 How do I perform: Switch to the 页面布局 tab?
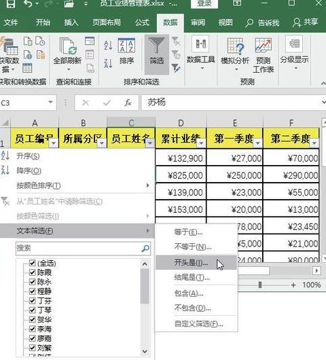tap(107, 22)
